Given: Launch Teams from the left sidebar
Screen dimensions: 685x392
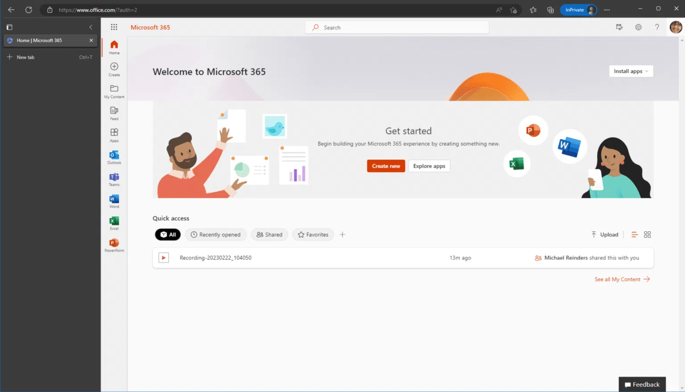Looking at the screenshot, I should click(114, 178).
